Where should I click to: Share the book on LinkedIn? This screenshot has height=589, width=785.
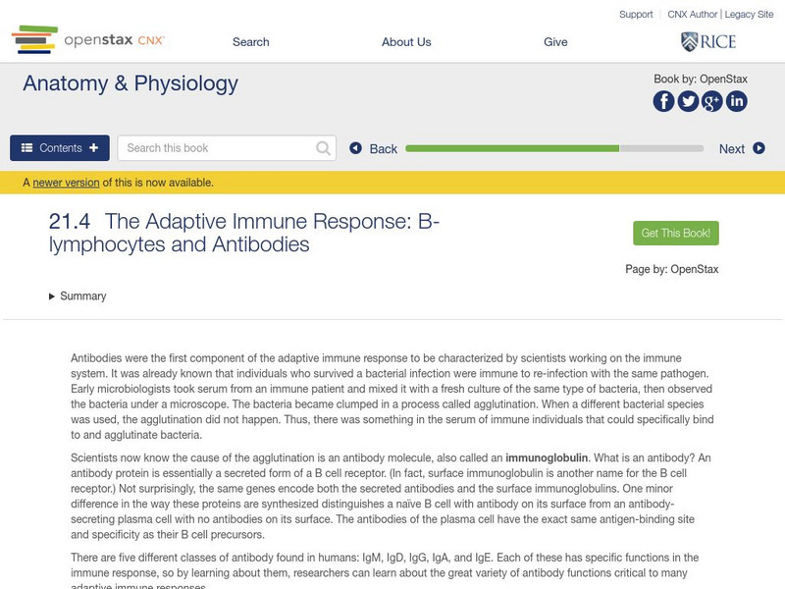click(x=736, y=101)
